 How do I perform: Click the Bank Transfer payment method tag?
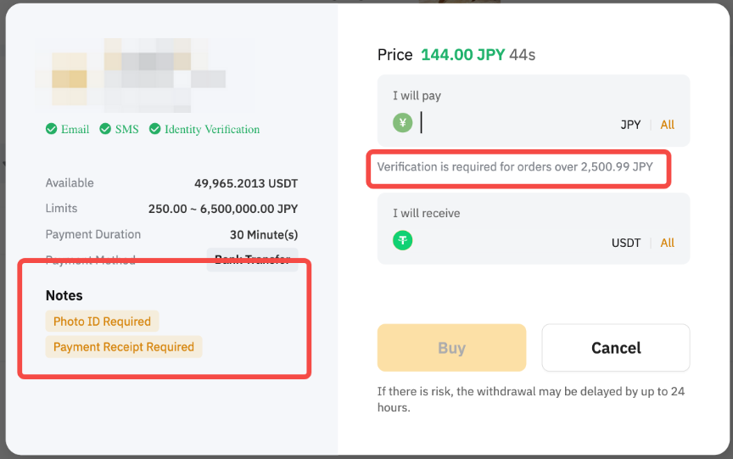(252, 260)
